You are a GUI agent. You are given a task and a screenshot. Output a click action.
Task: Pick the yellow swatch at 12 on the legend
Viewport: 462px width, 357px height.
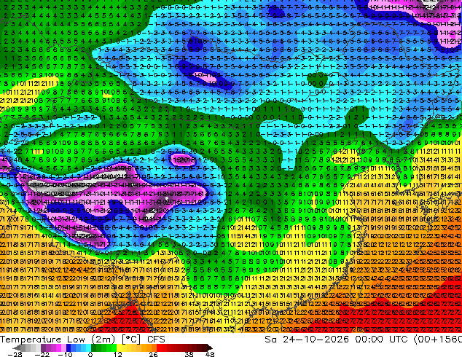tap(119, 348)
